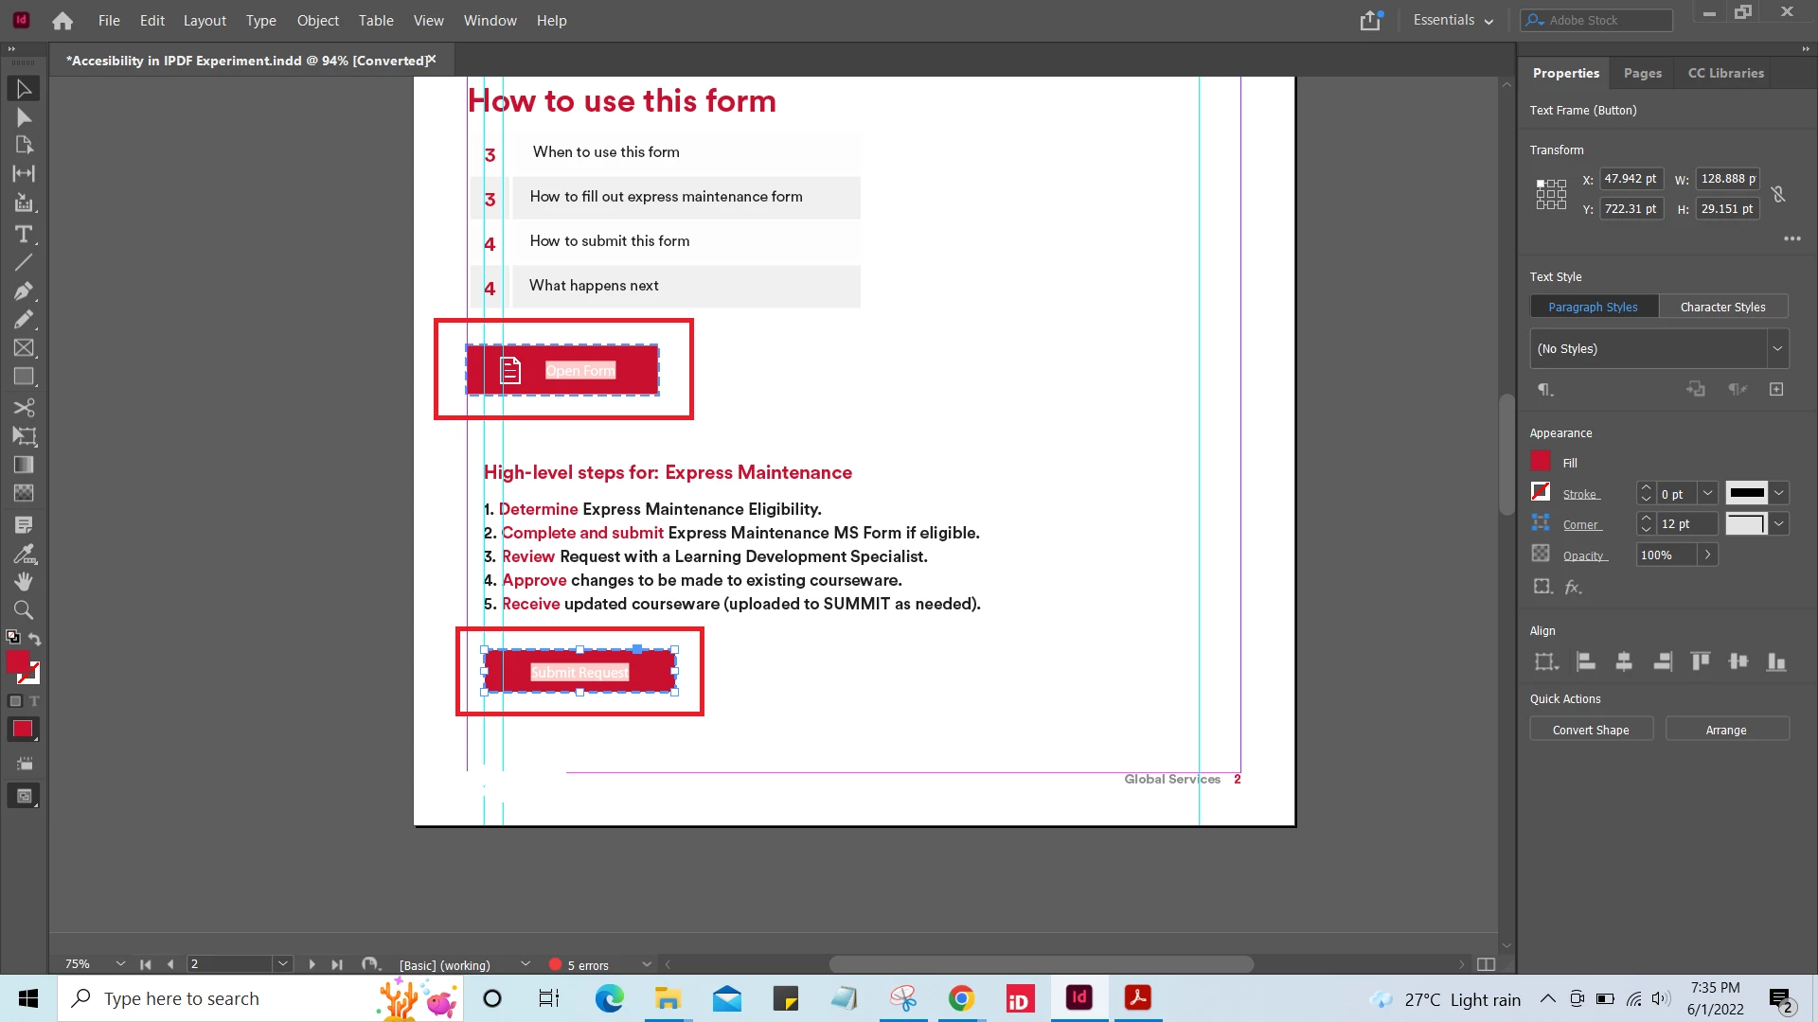Open the Object menu
Image resolution: width=1818 pixels, height=1022 pixels.
[317, 20]
